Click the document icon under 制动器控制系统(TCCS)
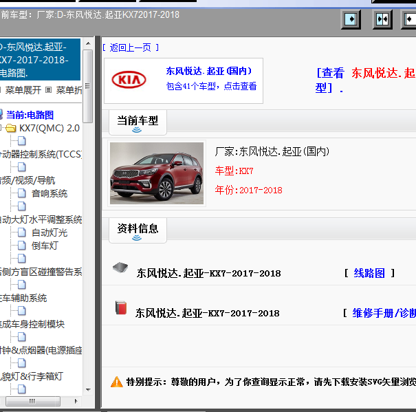Screen dimensions: 416x412 [x=22, y=167]
